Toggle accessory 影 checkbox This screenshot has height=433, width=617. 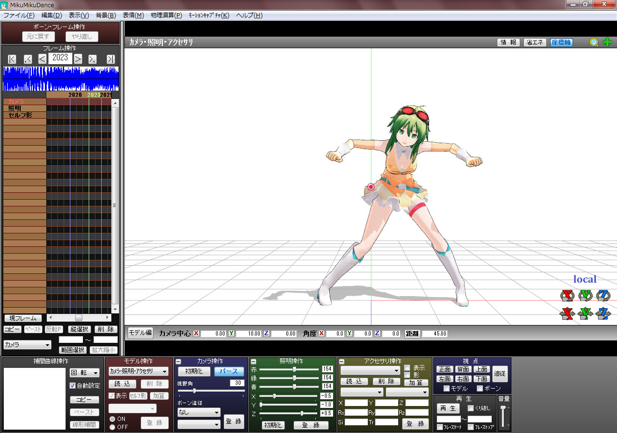tap(407, 375)
